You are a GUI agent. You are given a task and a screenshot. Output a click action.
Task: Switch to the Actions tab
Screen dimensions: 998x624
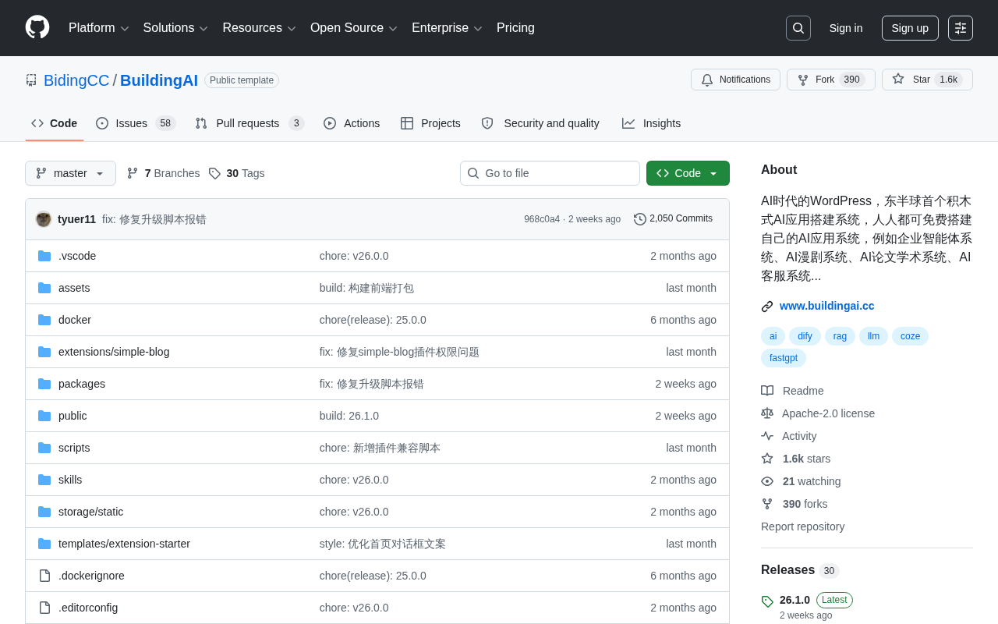(x=352, y=123)
